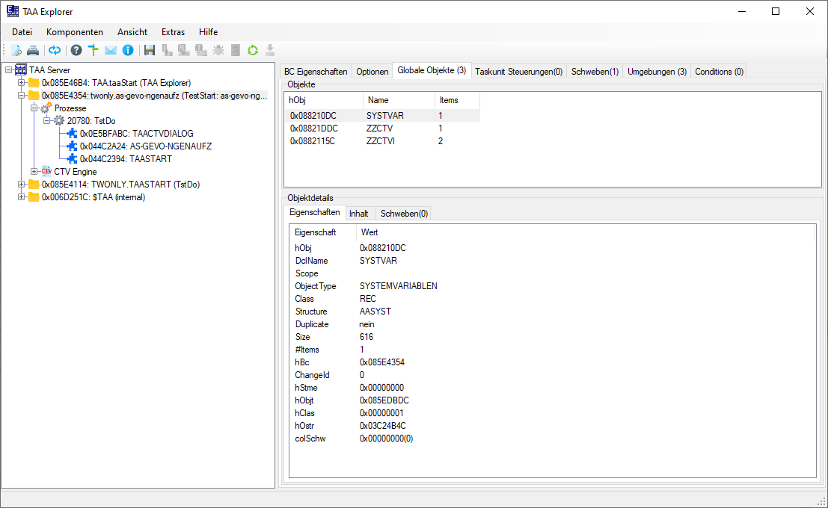The width and height of the screenshot is (828, 508).
Task: Collapse the Prozesse tree node
Action: (x=34, y=108)
